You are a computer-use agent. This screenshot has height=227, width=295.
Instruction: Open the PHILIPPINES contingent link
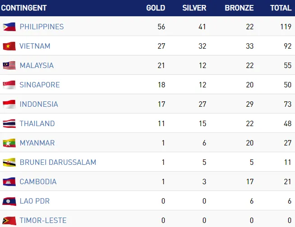coord(41,27)
